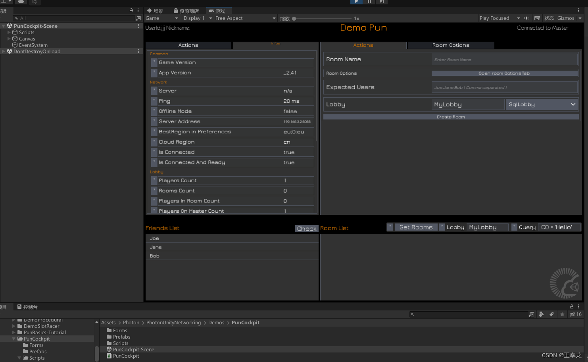Select EventSystem in the Hierarchy

click(33, 45)
